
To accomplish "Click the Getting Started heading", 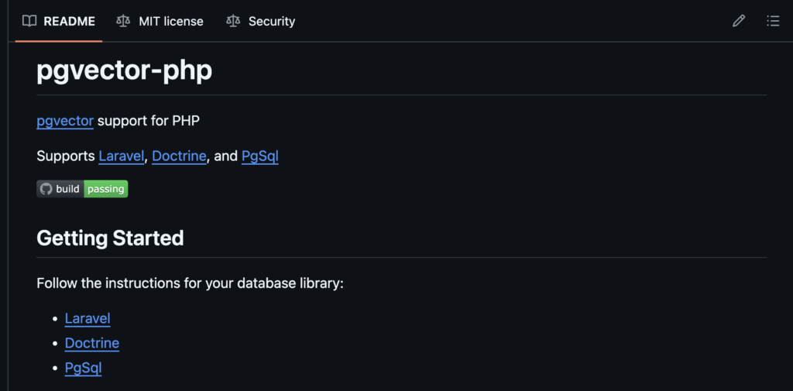I will click(110, 238).
